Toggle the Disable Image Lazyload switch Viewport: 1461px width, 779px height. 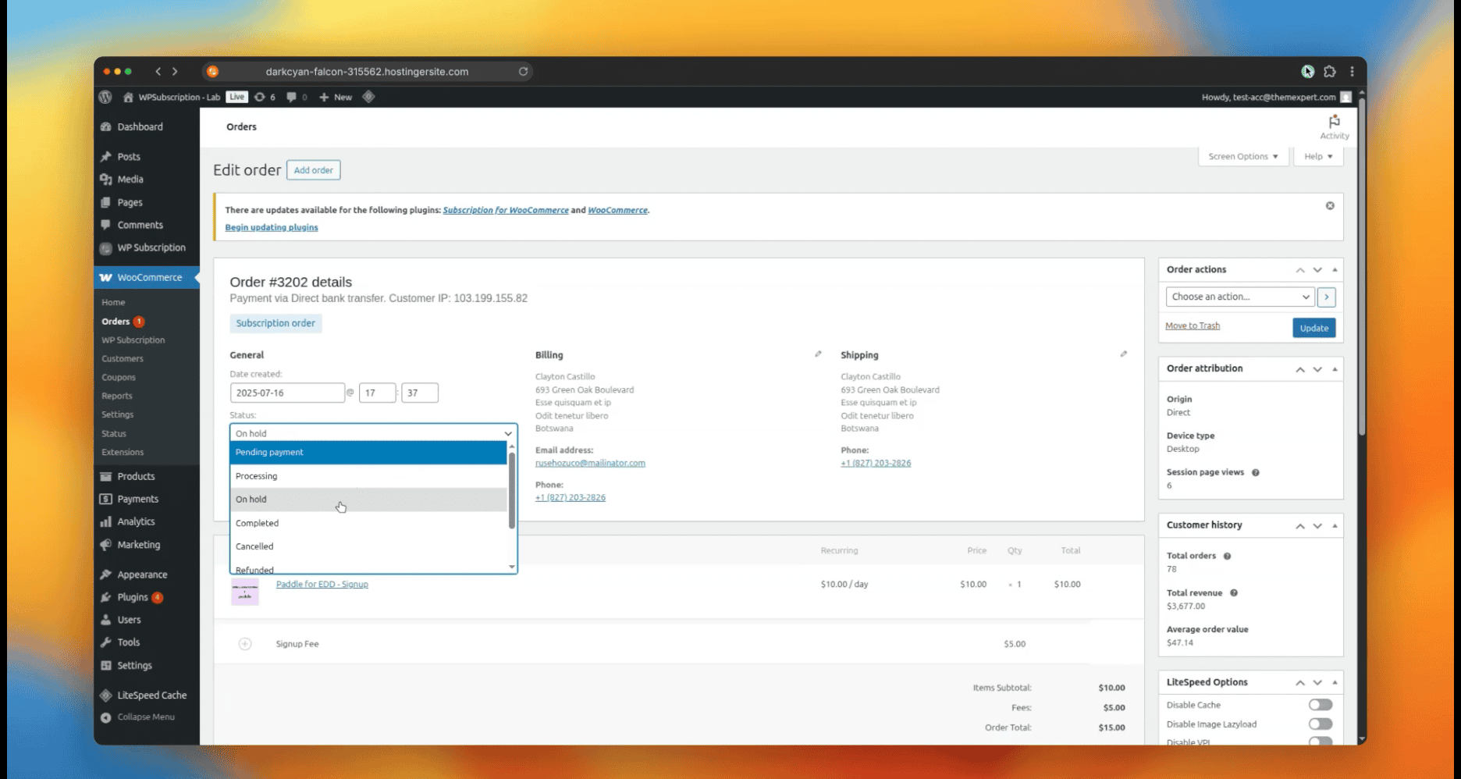pyautogui.click(x=1321, y=724)
